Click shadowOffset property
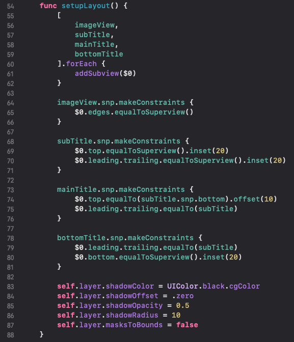Viewport: 294px width, 342px height. (132, 296)
